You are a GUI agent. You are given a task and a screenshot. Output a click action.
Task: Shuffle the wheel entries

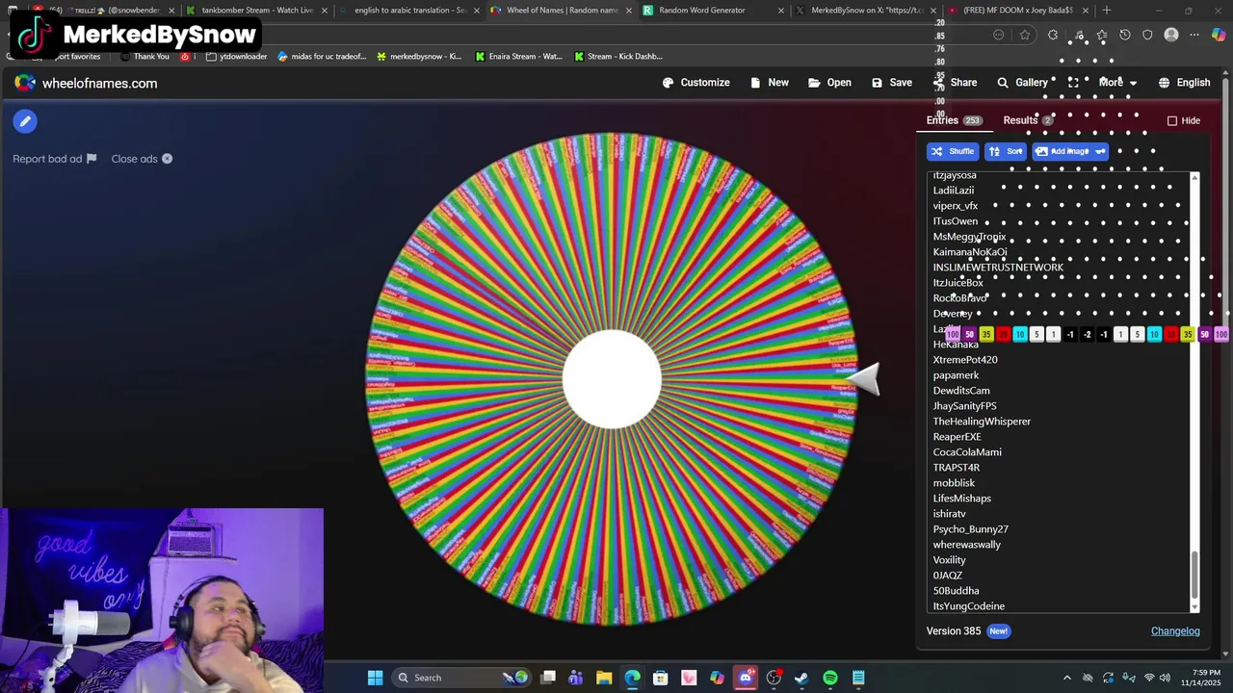click(x=953, y=151)
